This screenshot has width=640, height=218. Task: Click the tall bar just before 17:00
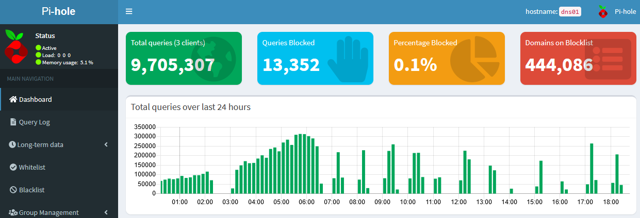(592, 168)
